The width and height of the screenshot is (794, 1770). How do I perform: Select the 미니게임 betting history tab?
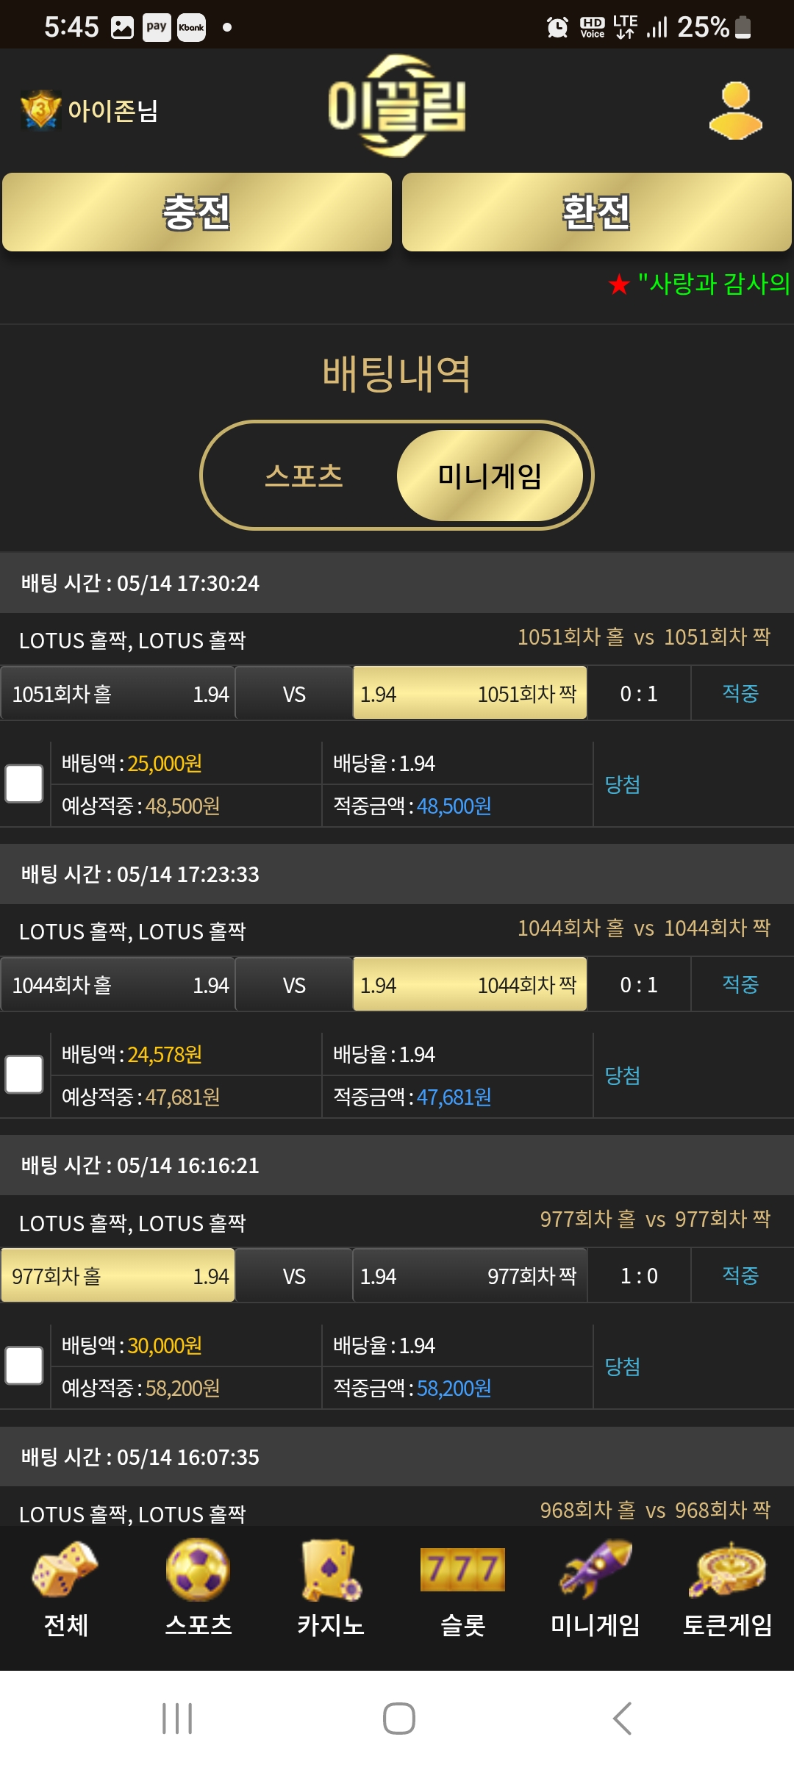[490, 476]
